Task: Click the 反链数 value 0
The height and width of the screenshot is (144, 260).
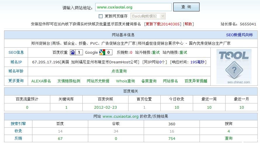Action: pos(131,53)
